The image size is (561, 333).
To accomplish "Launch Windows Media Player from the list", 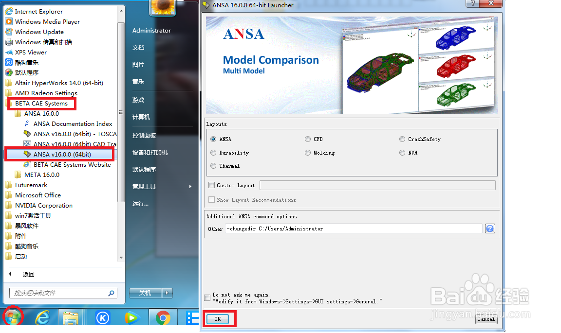I will click(42, 22).
